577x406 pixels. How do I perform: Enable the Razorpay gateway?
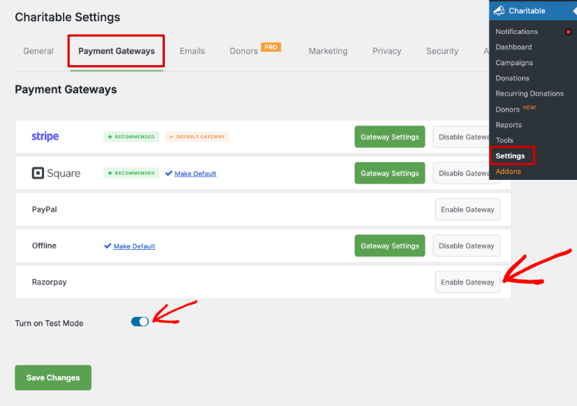467,282
